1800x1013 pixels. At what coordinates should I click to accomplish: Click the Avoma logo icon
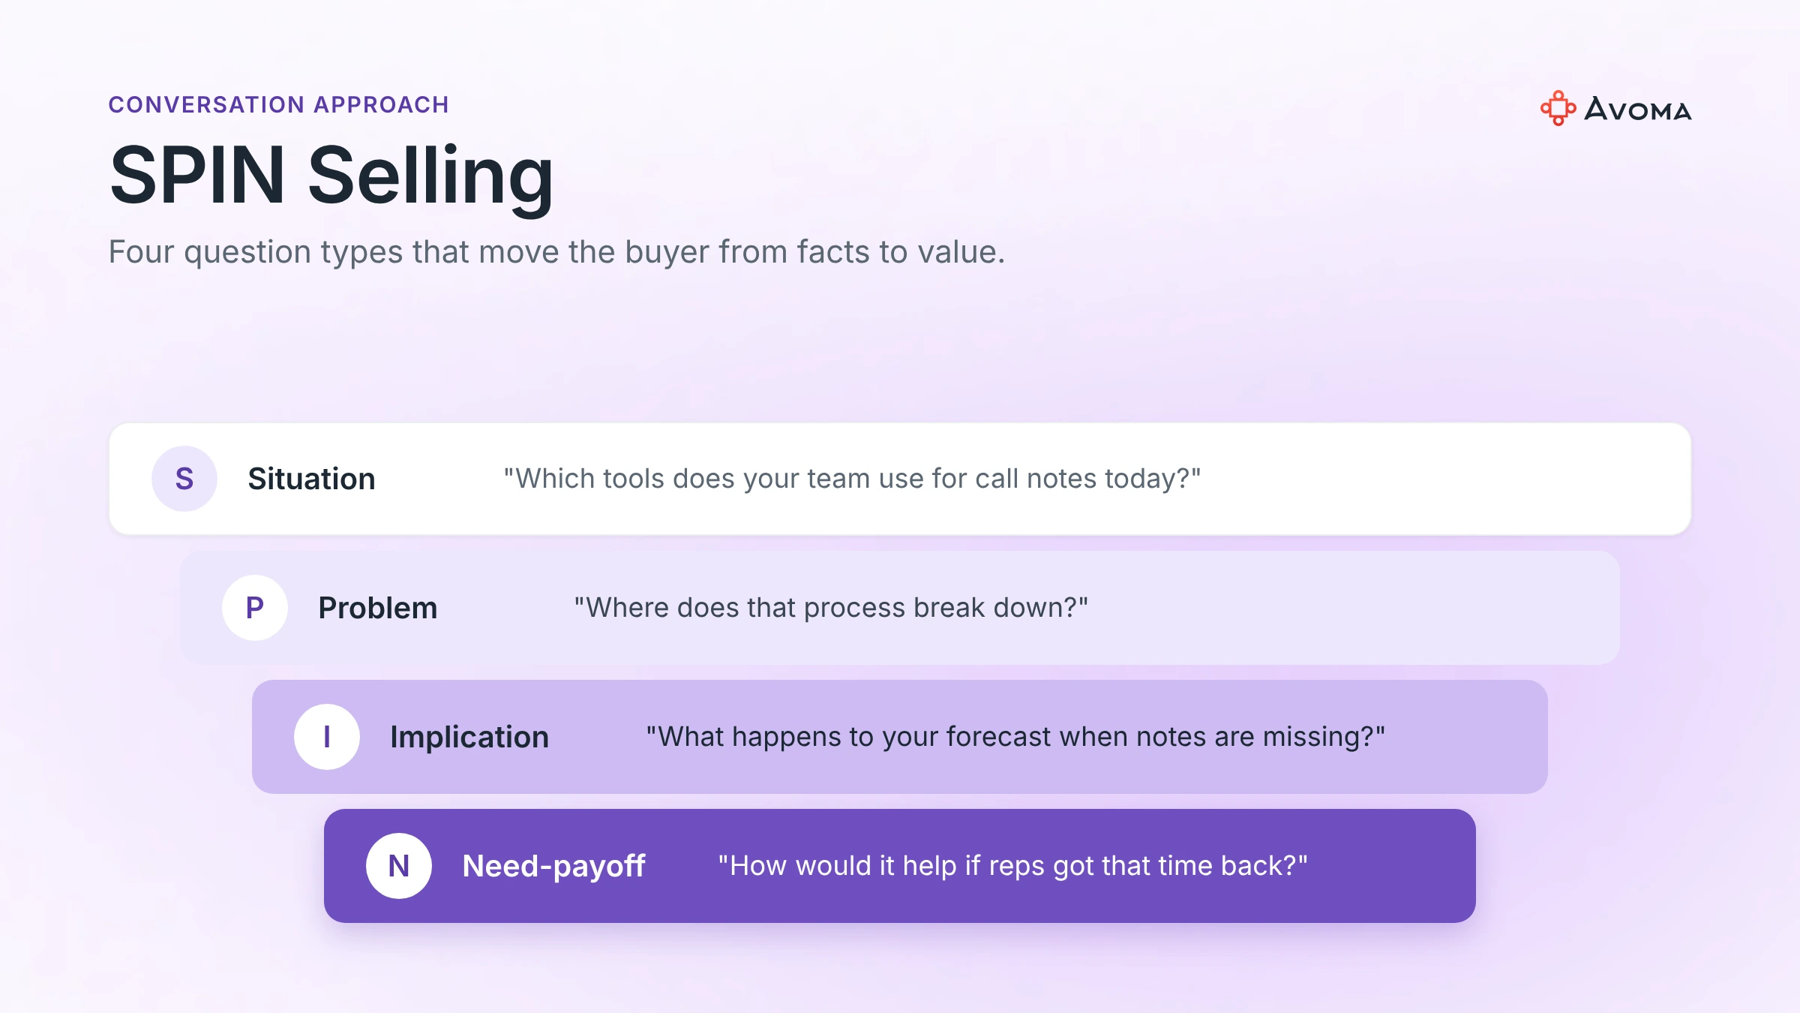tap(1558, 108)
